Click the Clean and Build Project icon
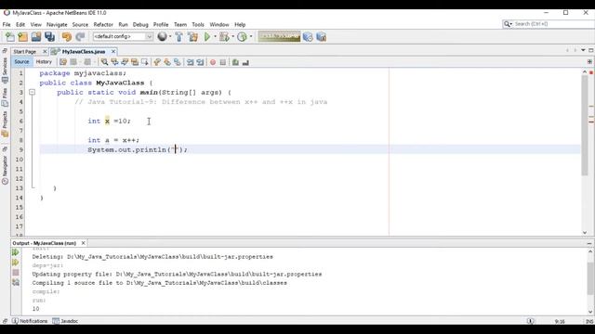Viewport: 595px width, 334px height. pos(192,37)
